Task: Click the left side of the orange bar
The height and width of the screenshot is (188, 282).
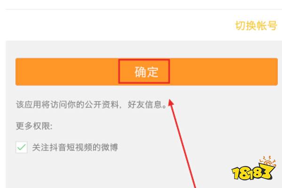Action: click(67, 71)
